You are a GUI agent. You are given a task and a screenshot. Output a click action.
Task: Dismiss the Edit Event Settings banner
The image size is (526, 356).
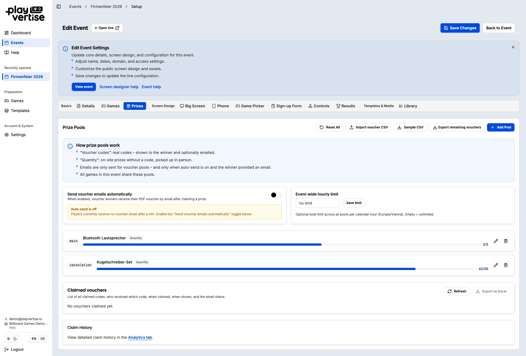pos(513,47)
